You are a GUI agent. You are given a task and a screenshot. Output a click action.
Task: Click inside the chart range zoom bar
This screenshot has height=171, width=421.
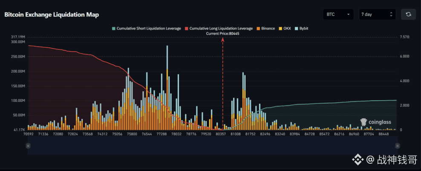click(212, 145)
